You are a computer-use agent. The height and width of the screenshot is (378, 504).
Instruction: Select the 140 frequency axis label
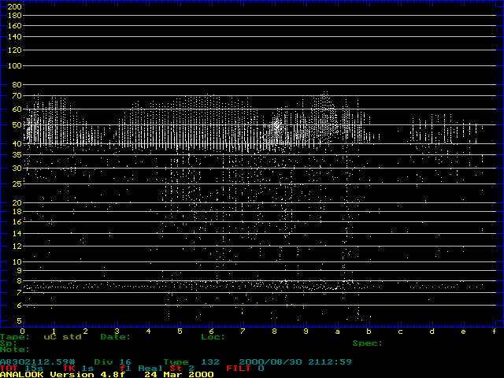coord(14,37)
